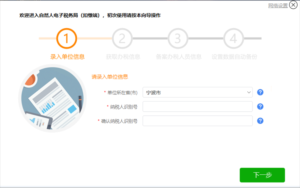Click step 3 circle of the wizard
Viewport: 300px width, 188px height.
coord(178,38)
